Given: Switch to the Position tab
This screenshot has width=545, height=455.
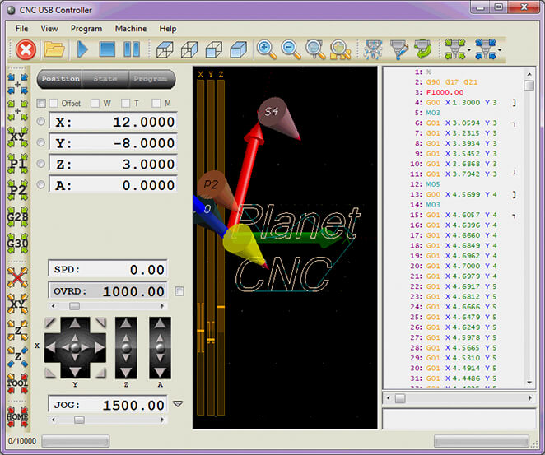Looking at the screenshot, I should coord(60,79).
